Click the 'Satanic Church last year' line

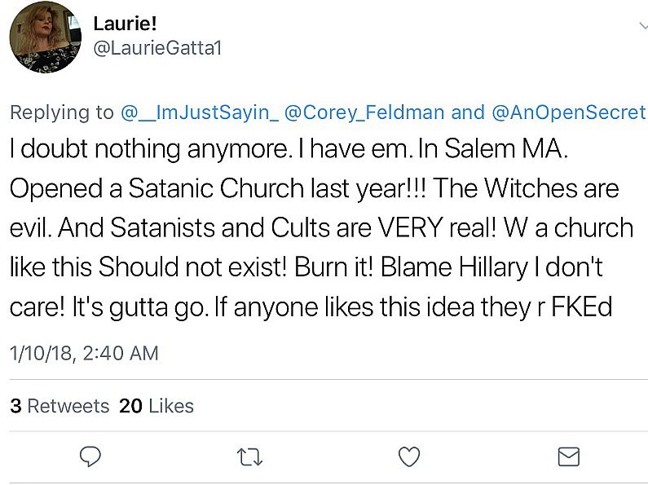click(x=314, y=188)
